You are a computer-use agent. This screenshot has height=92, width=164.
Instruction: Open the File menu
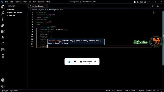6,2
